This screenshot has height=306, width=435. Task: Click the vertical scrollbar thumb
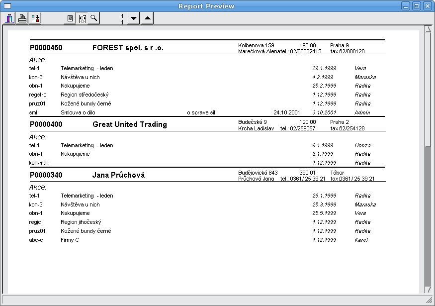coord(428,214)
